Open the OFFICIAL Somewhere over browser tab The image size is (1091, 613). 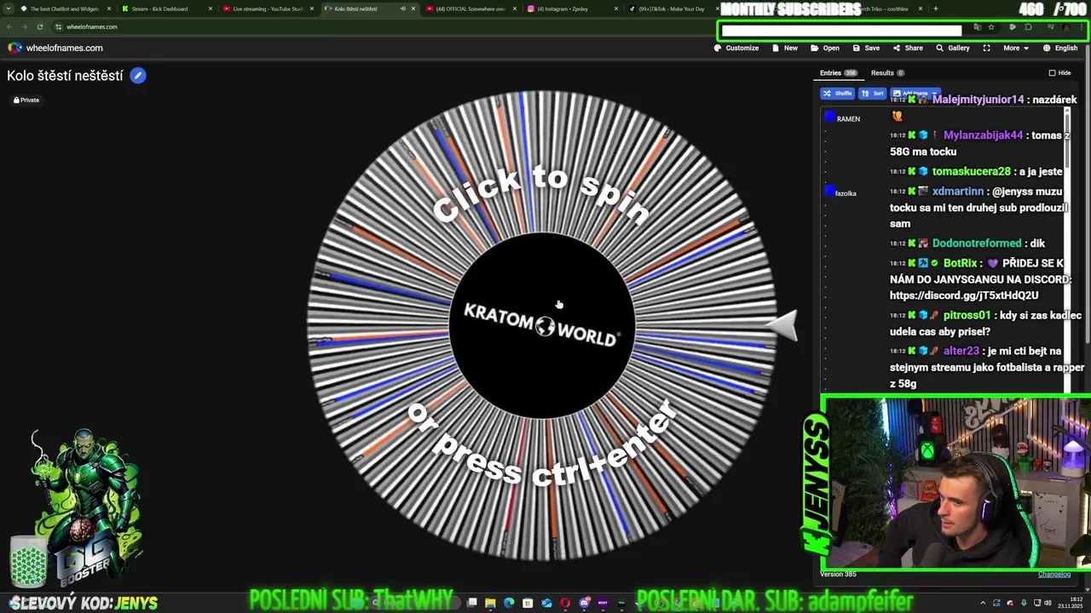[x=470, y=9]
